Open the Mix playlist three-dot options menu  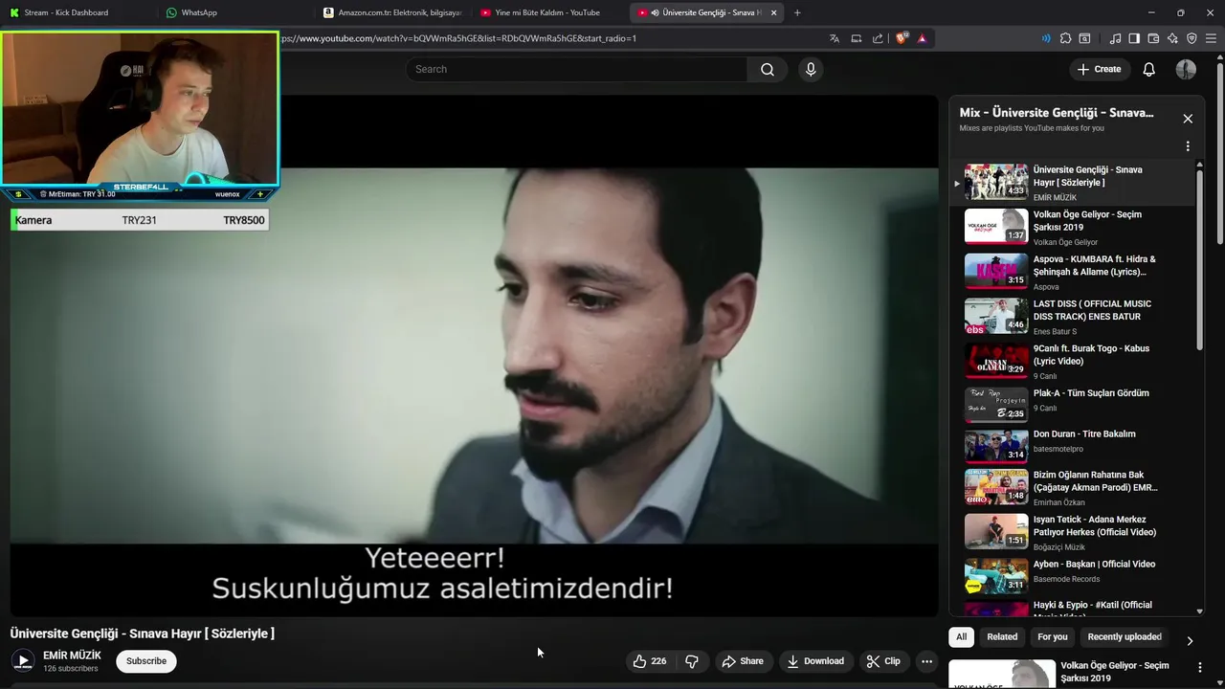1188,146
